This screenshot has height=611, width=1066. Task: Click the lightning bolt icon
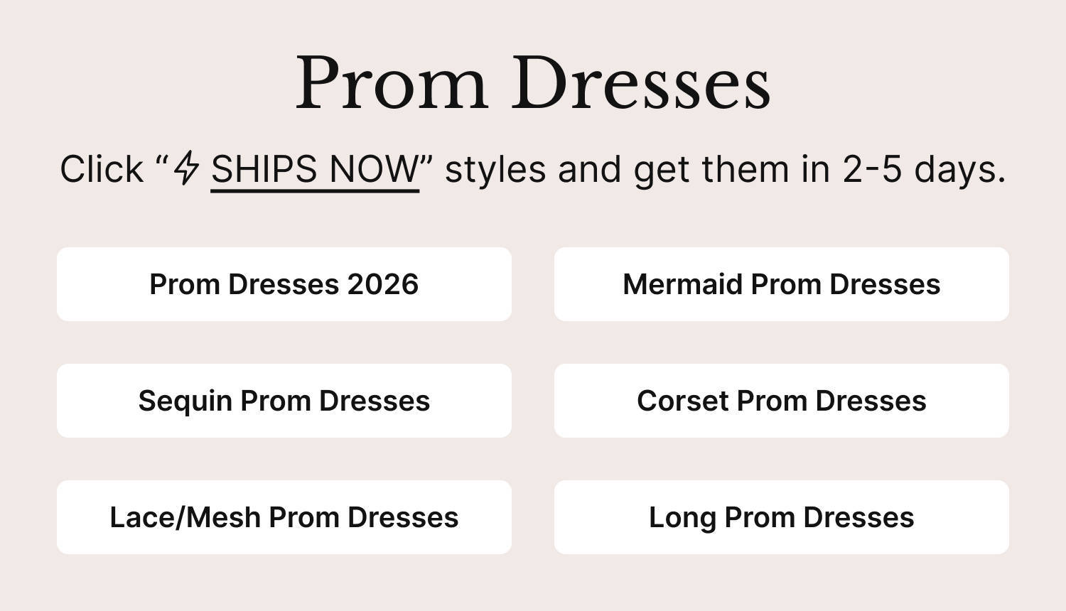[x=187, y=168]
